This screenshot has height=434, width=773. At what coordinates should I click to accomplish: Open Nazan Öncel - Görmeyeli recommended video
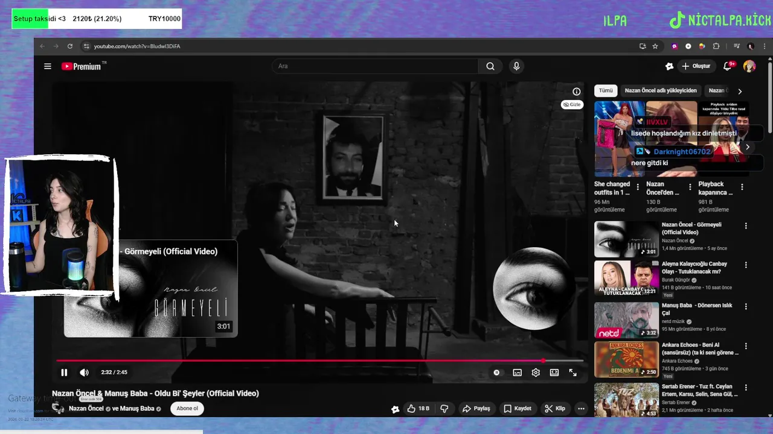[626, 239]
